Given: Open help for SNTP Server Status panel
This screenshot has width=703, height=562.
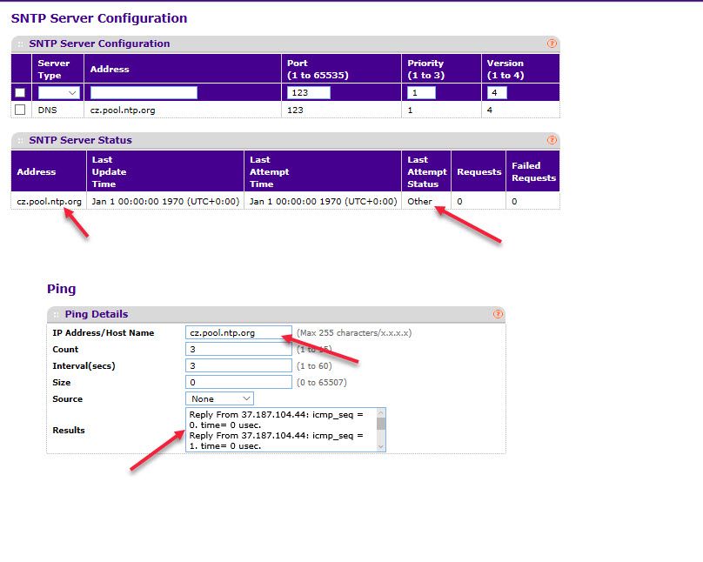Looking at the screenshot, I should click(552, 140).
